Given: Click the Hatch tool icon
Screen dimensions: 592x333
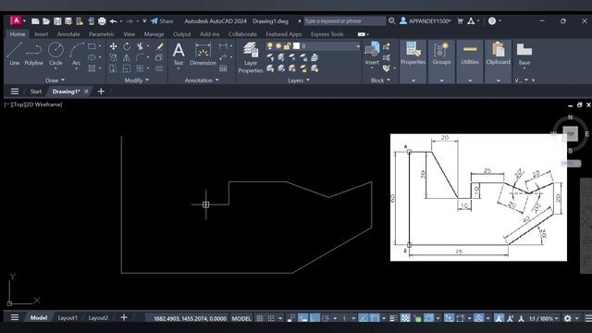Looking at the screenshot, I should tap(92, 68).
